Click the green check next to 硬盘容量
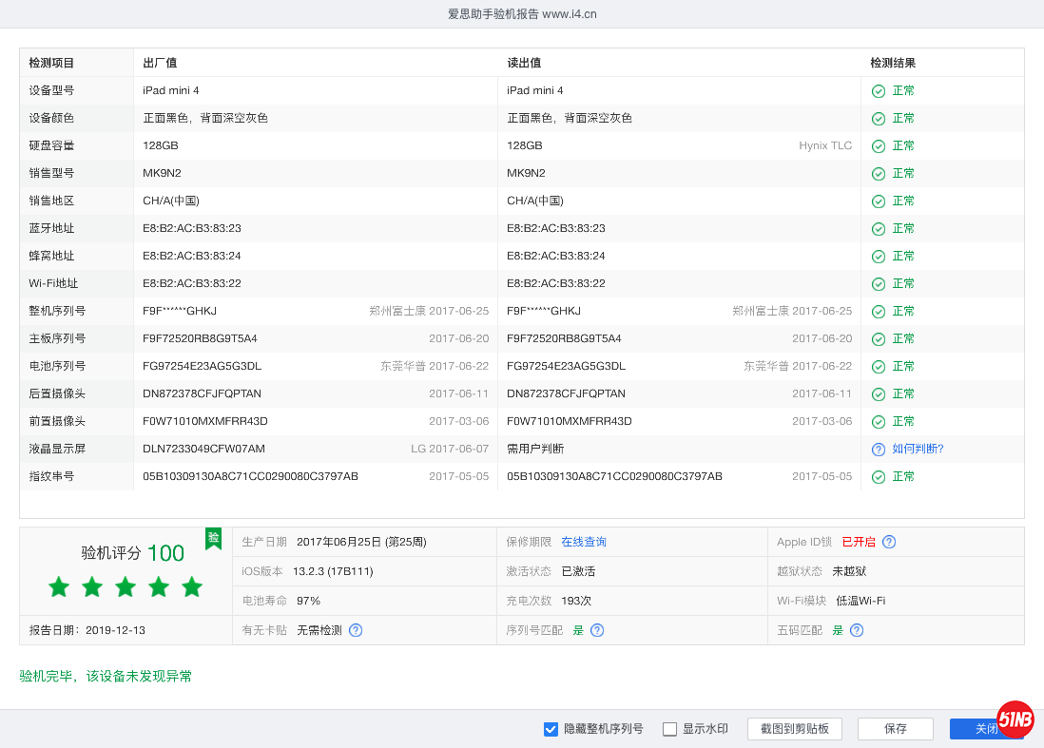Viewport: 1044px width, 748px height. click(x=877, y=145)
